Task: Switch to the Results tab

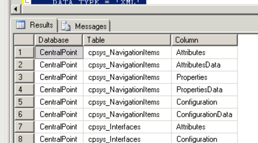Action: [x=34, y=25]
